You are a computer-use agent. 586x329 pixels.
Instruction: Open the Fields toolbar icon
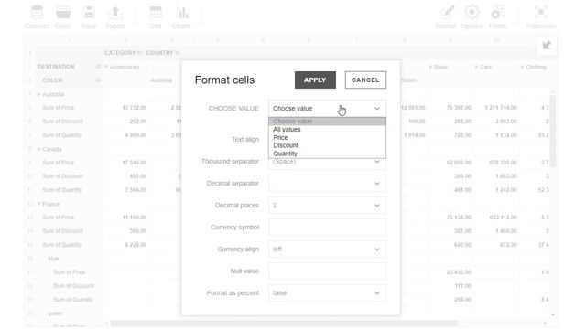pos(498,16)
